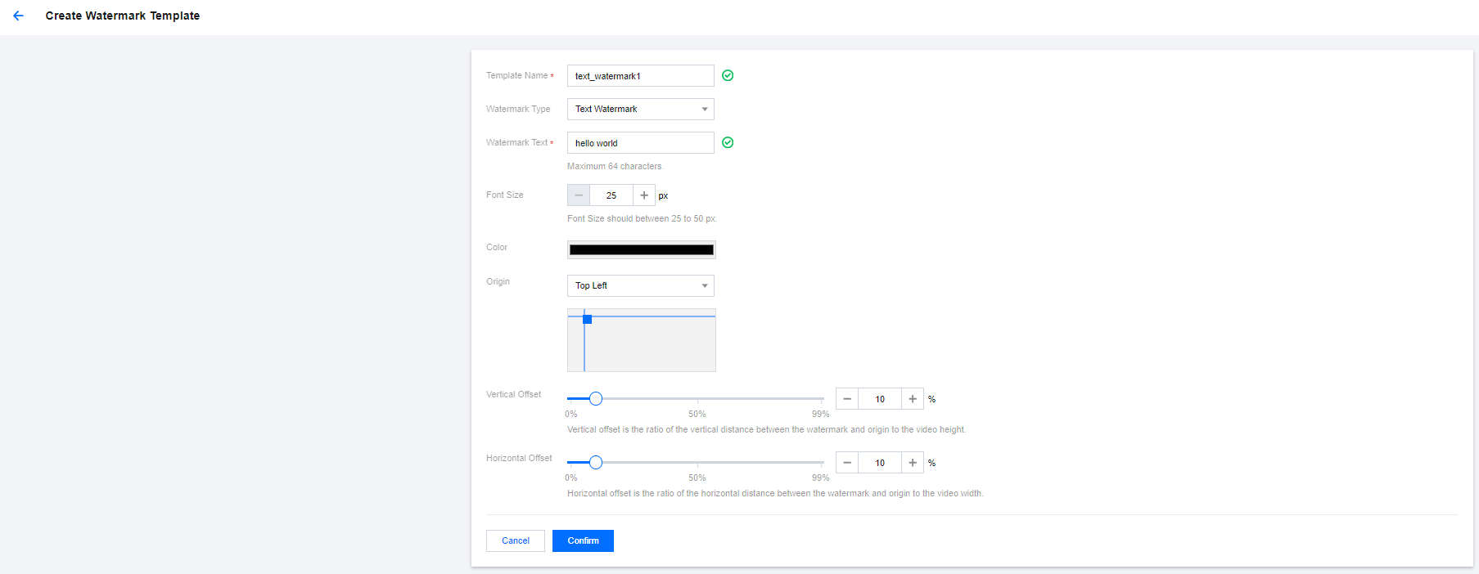
Task: Click the Font Size plus icon
Action: pyautogui.click(x=644, y=195)
